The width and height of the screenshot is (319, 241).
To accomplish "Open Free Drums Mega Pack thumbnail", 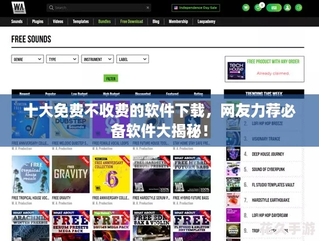I will click(111, 225).
